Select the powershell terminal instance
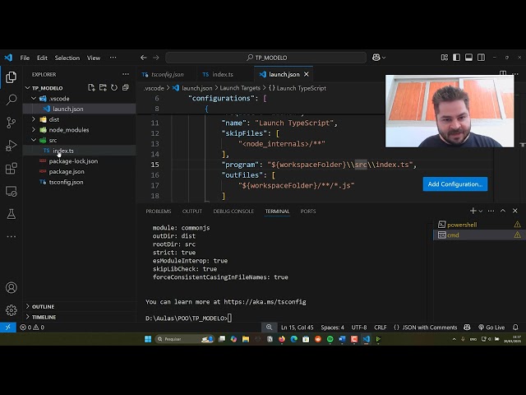This screenshot has width=526, height=395. click(479, 225)
